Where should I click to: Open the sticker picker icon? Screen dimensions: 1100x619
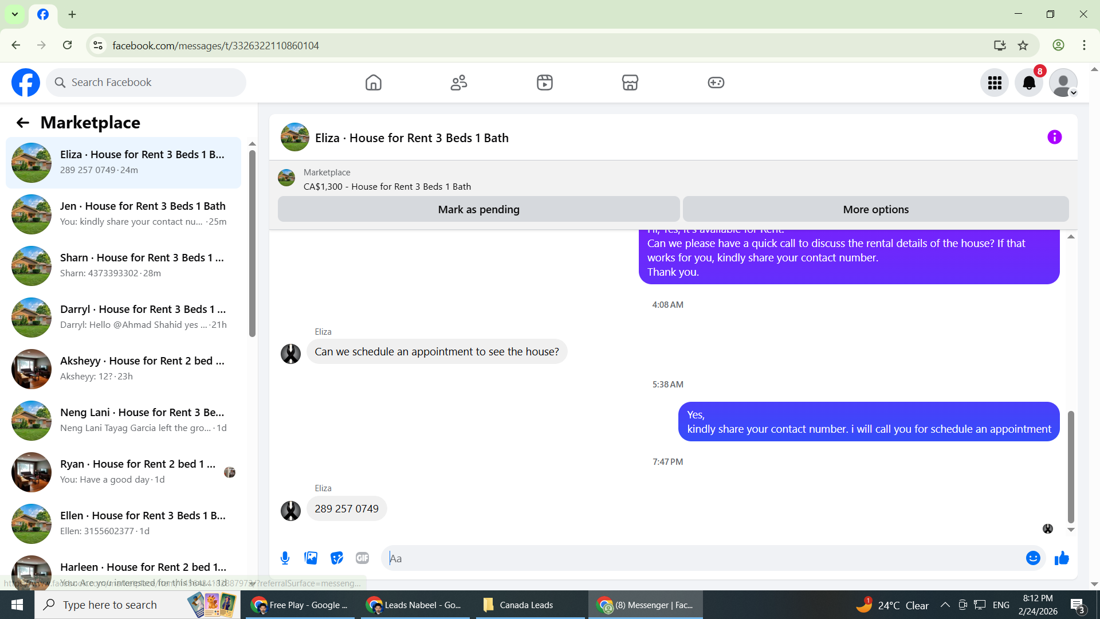coord(337,558)
